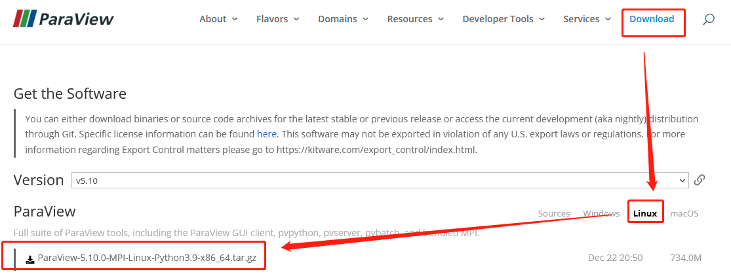Switch to the Sources tab
The width and height of the screenshot is (731, 278).
(x=554, y=213)
